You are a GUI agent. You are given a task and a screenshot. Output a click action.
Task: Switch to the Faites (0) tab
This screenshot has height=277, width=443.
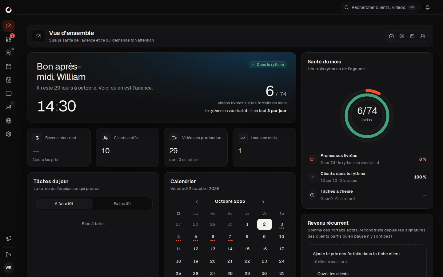coord(122,204)
